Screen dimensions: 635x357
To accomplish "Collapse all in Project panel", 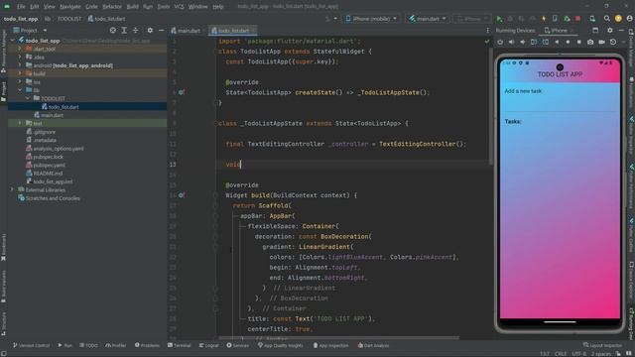I will coord(135,31).
